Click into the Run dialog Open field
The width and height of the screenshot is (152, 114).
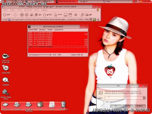coord(124,98)
